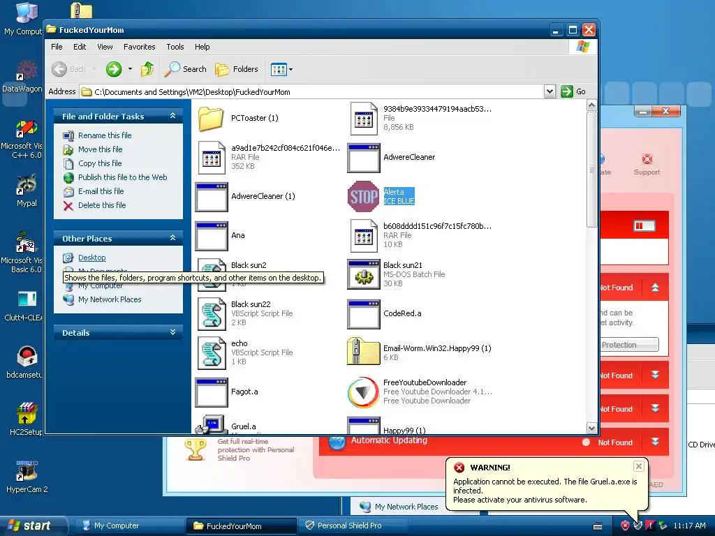Screen dimensions: 715x536
Task: Toggle the red switch in Personal Shield Pro
Action: click(644, 226)
